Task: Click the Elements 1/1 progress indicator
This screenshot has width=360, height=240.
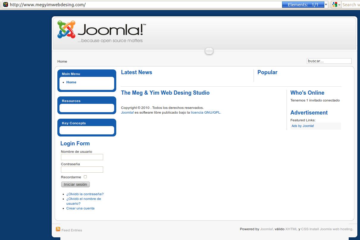Action: point(303,5)
